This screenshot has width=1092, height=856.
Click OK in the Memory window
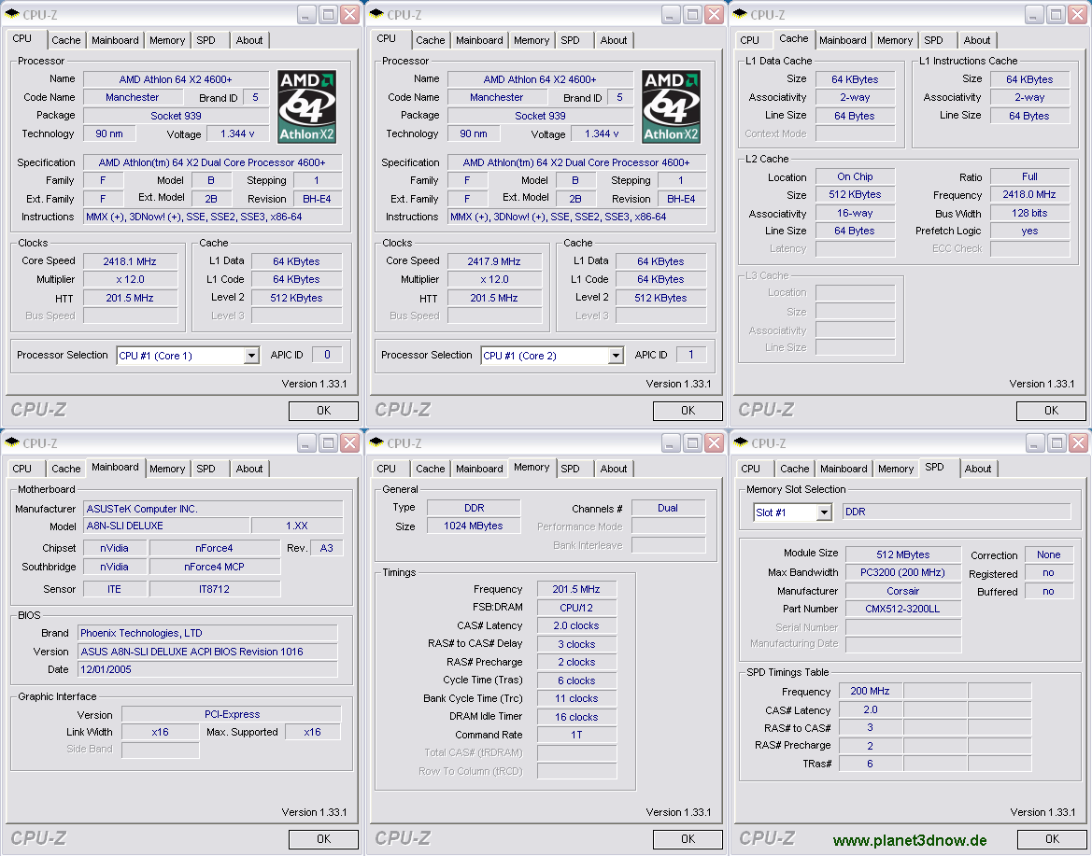688,839
